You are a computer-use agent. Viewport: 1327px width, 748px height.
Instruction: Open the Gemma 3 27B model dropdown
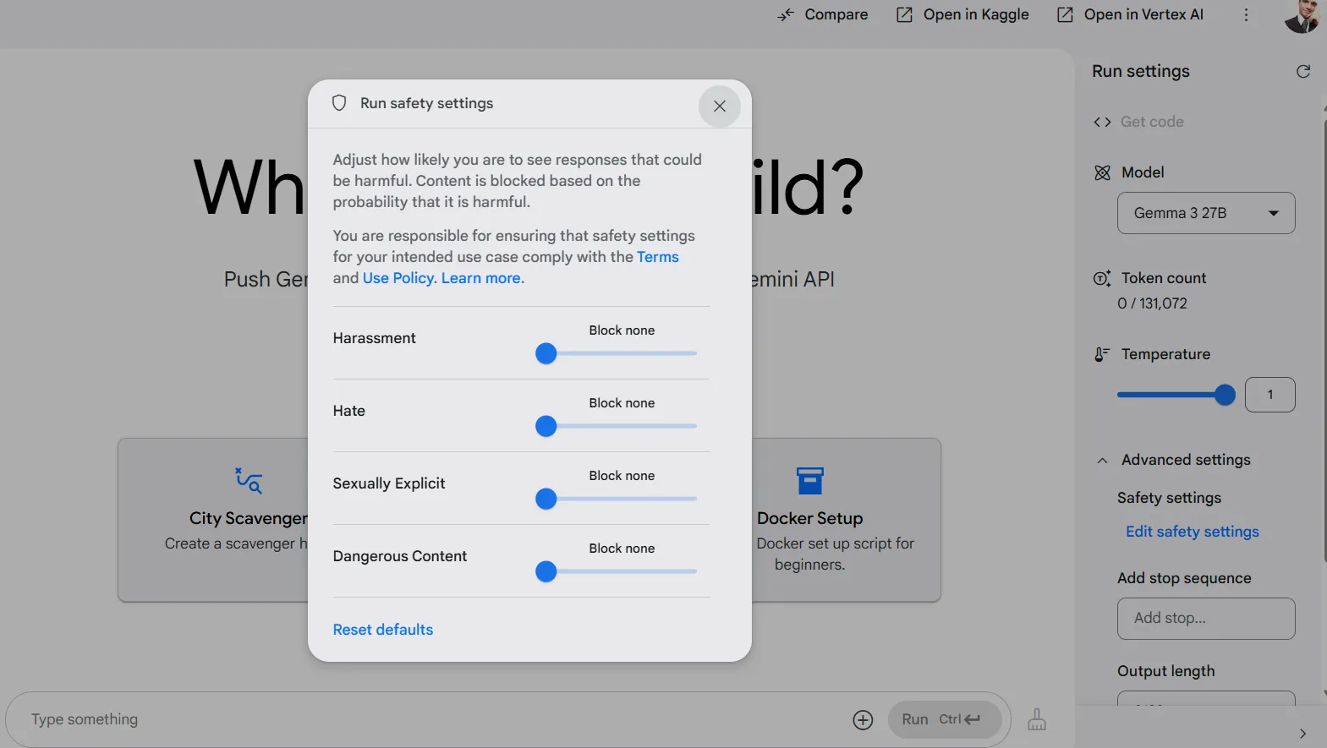pos(1205,213)
